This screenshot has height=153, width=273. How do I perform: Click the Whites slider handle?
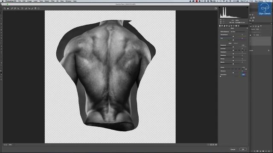(233, 60)
